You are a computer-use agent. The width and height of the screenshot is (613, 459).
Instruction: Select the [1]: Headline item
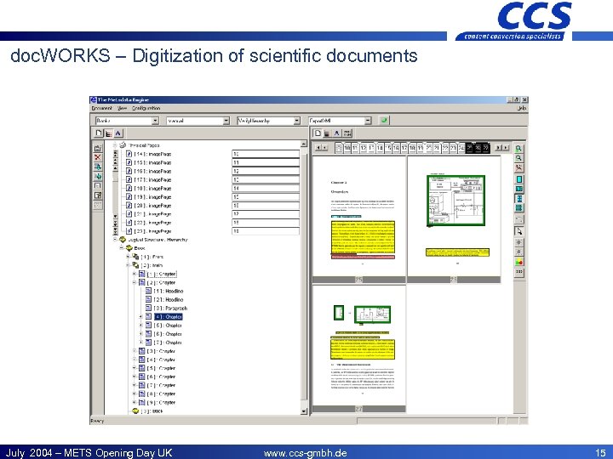click(164, 291)
